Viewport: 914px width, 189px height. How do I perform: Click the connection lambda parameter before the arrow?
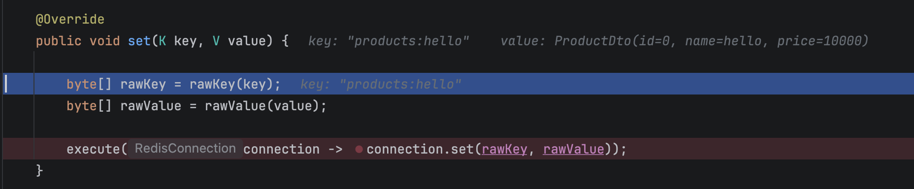[x=281, y=149]
